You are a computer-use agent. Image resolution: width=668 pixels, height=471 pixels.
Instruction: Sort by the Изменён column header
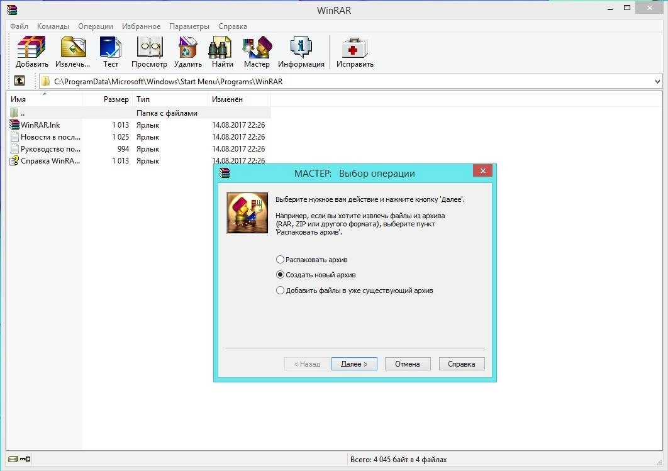240,99
